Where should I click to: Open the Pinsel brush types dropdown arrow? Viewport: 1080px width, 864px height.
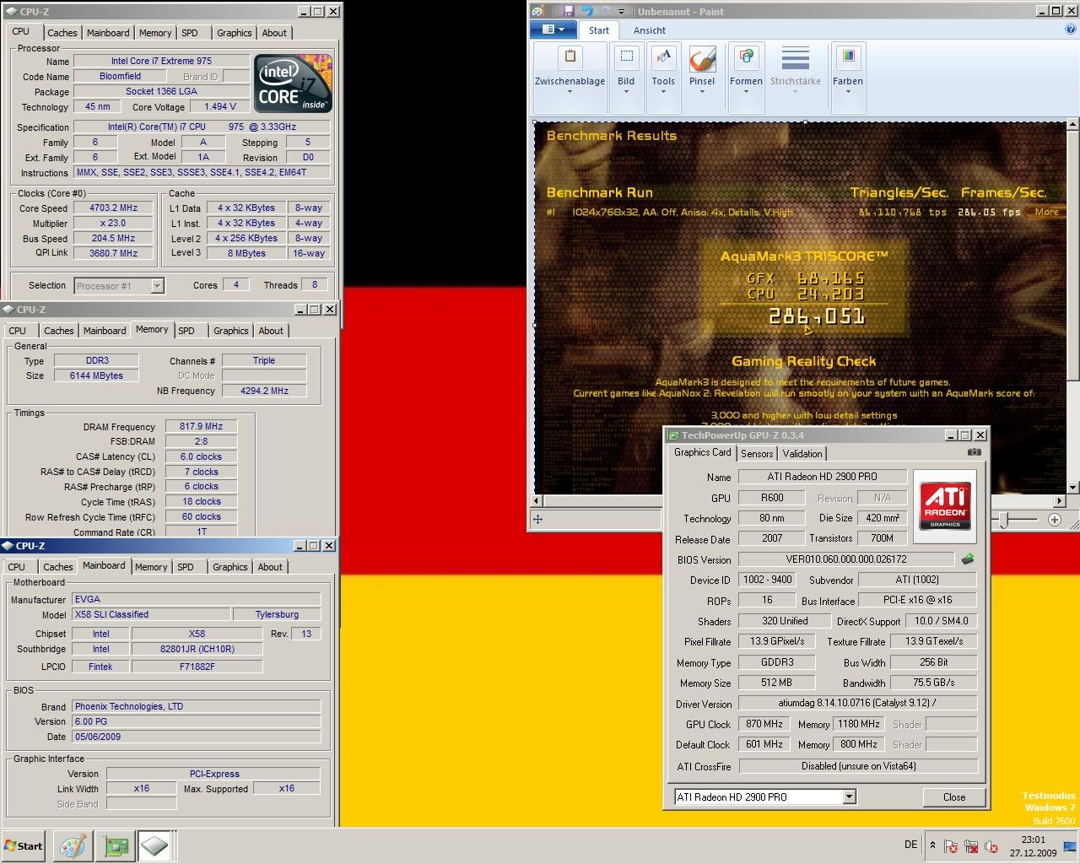(702, 91)
